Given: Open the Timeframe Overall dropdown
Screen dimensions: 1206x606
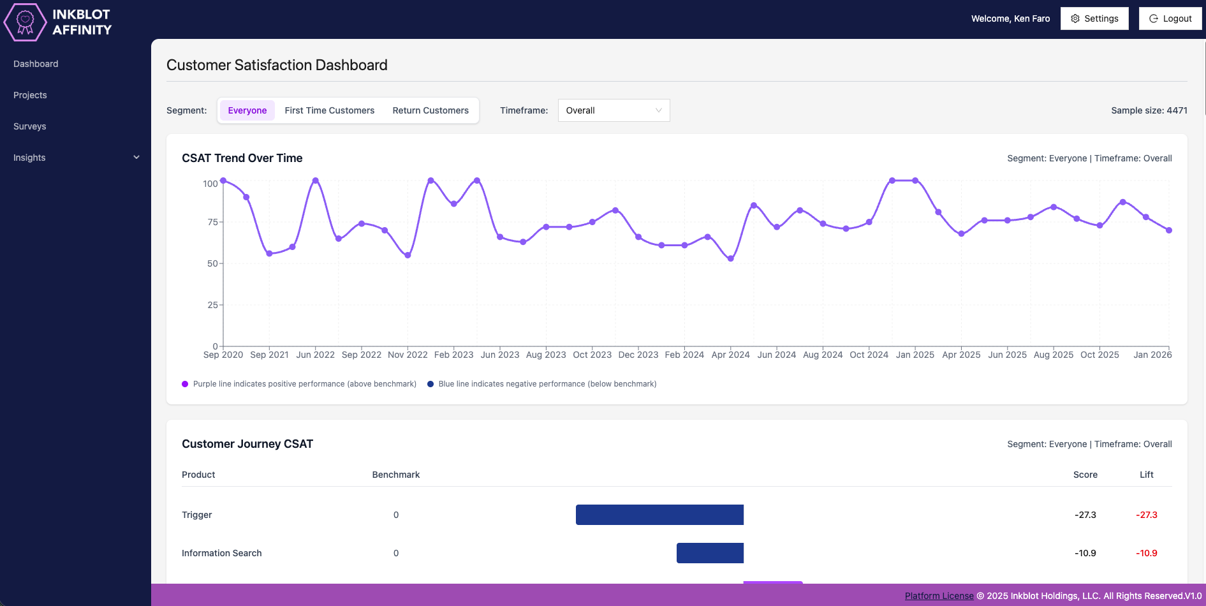Looking at the screenshot, I should tap(614, 110).
